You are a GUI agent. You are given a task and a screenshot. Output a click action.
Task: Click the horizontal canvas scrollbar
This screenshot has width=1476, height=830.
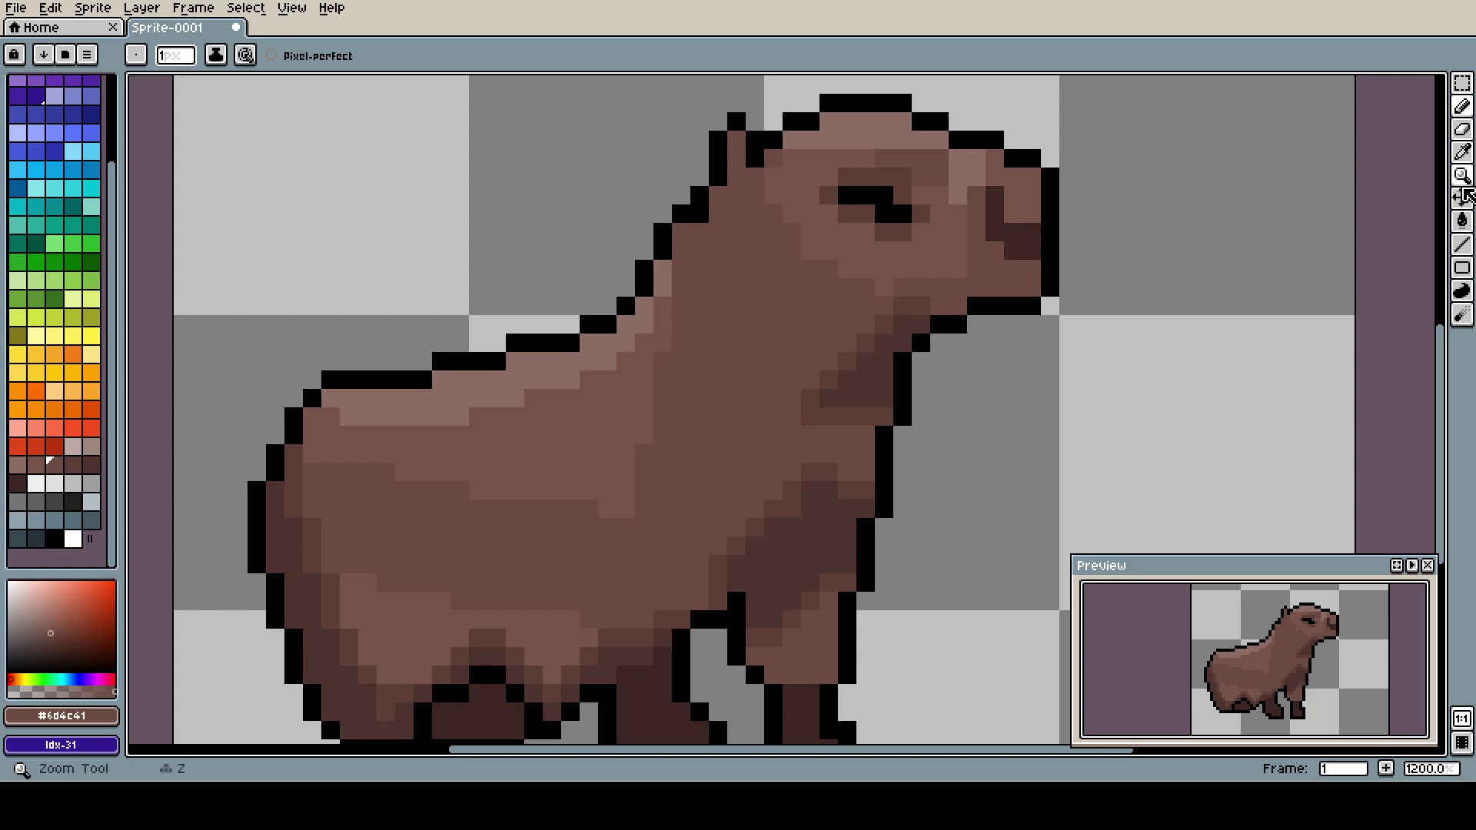click(x=790, y=749)
